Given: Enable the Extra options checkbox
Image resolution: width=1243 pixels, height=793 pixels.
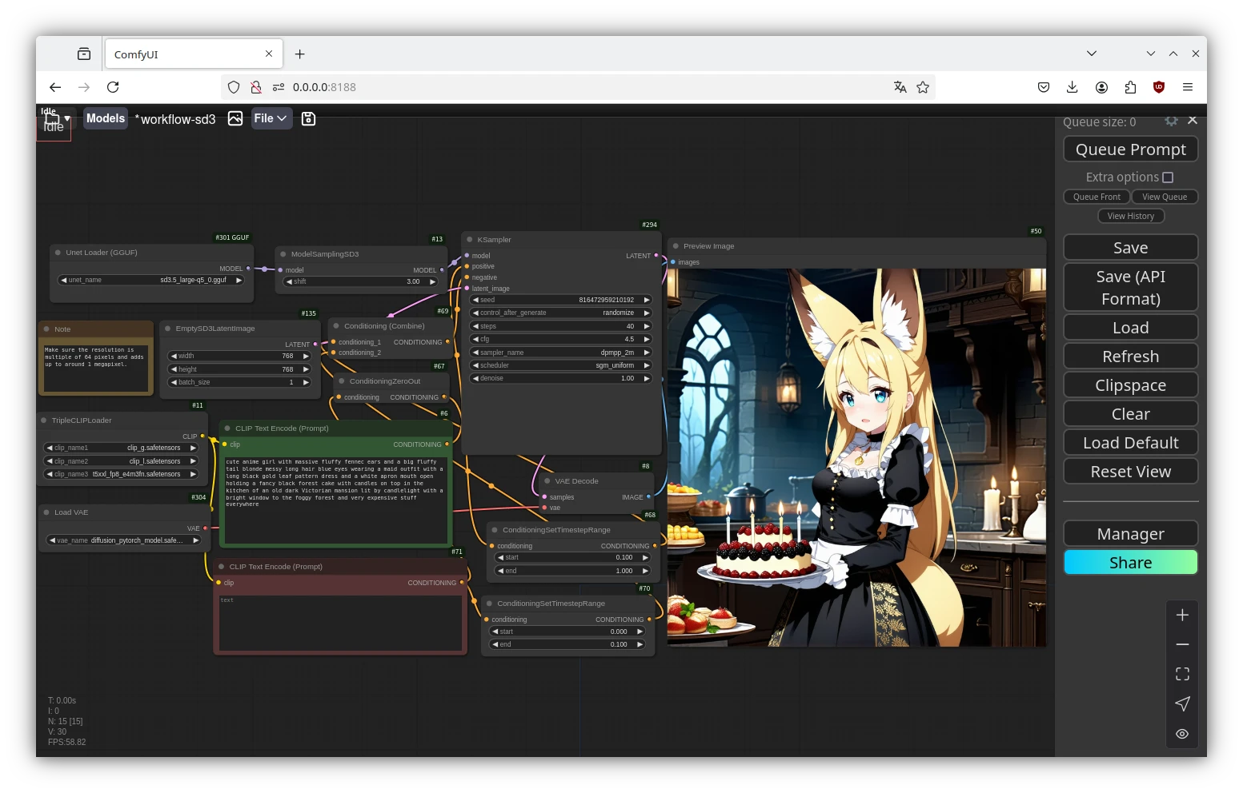Looking at the screenshot, I should (x=1168, y=177).
